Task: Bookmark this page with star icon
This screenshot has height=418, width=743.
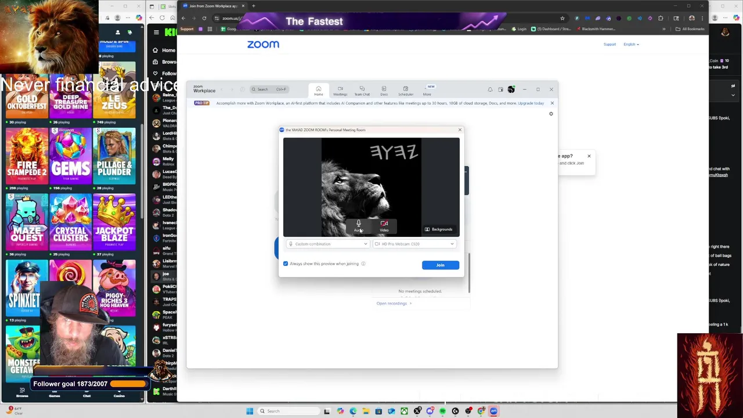Action: (562, 18)
